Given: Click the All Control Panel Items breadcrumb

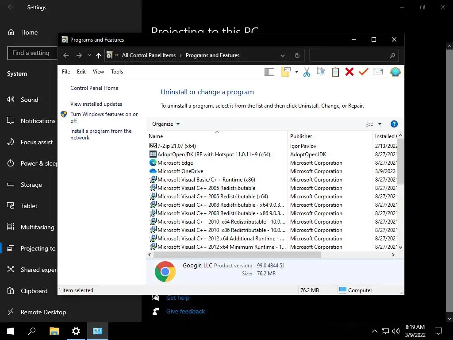Looking at the screenshot, I should tap(149, 55).
